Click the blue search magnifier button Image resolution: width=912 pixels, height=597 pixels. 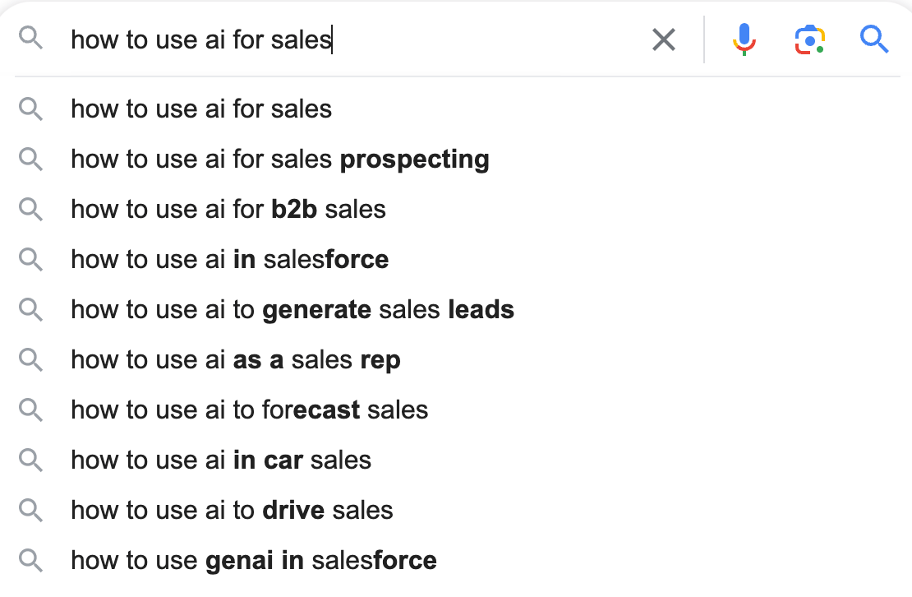(x=874, y=39)
